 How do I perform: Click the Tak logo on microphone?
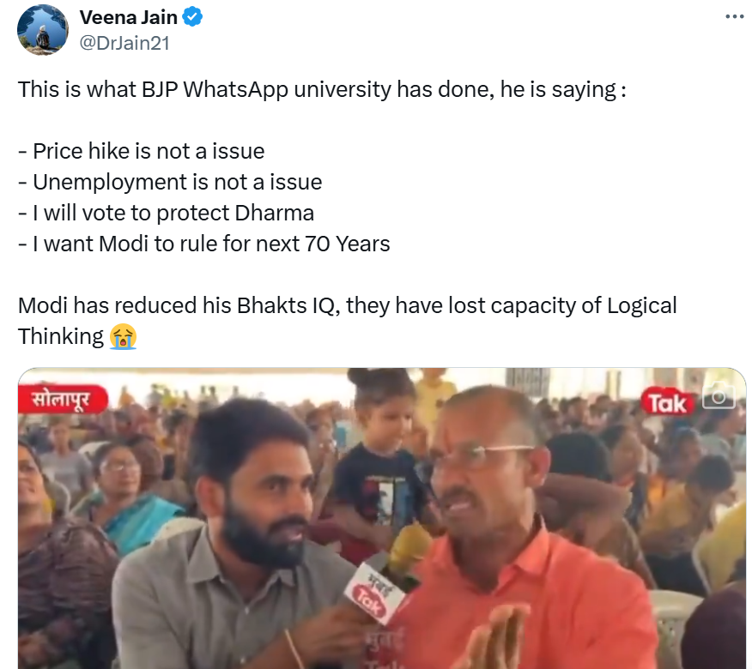[369, 600]
